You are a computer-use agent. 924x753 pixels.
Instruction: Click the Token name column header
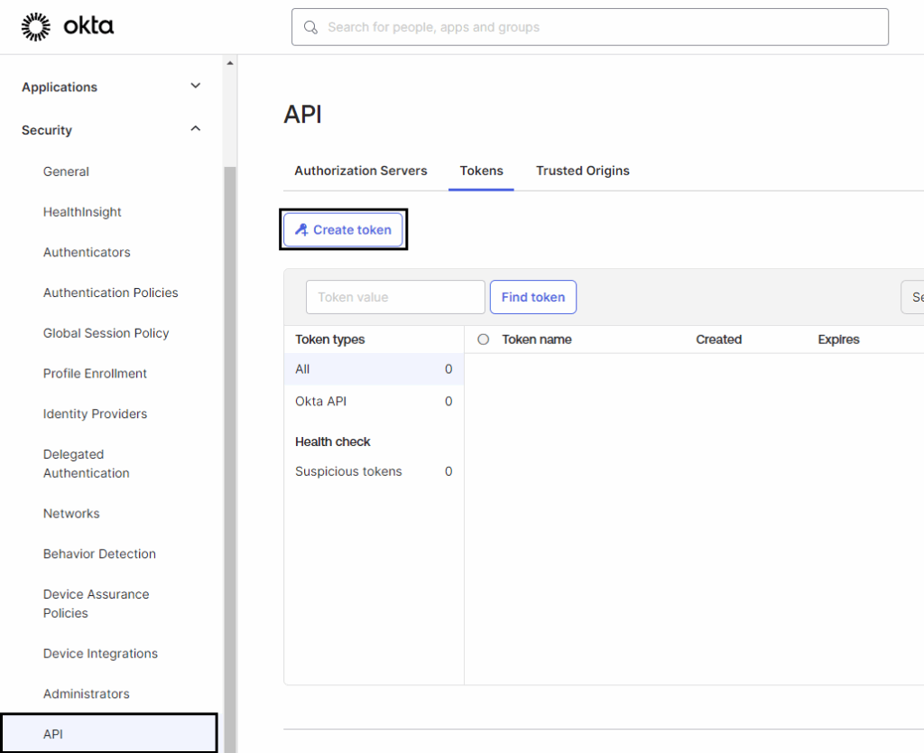pos(536,339)
